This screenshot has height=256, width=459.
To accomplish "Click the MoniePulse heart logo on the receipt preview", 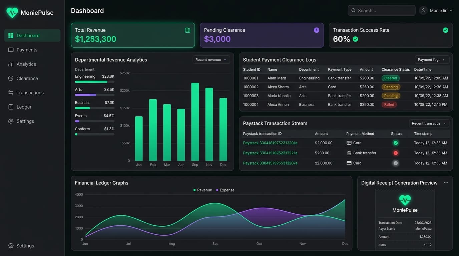I will (405, 200).
